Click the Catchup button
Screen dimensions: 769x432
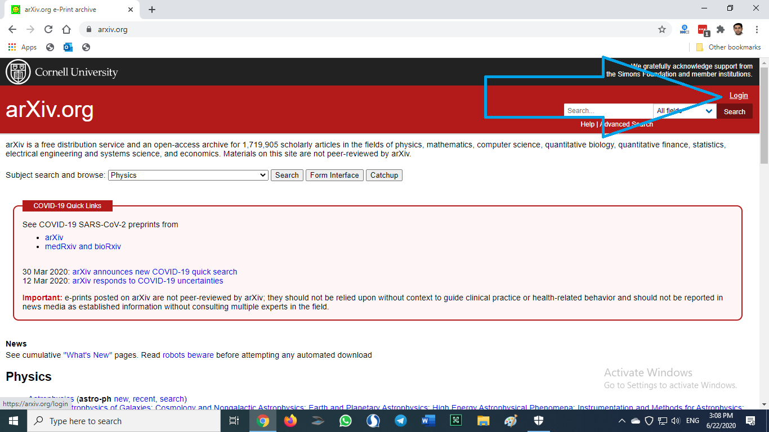(384, 175)
